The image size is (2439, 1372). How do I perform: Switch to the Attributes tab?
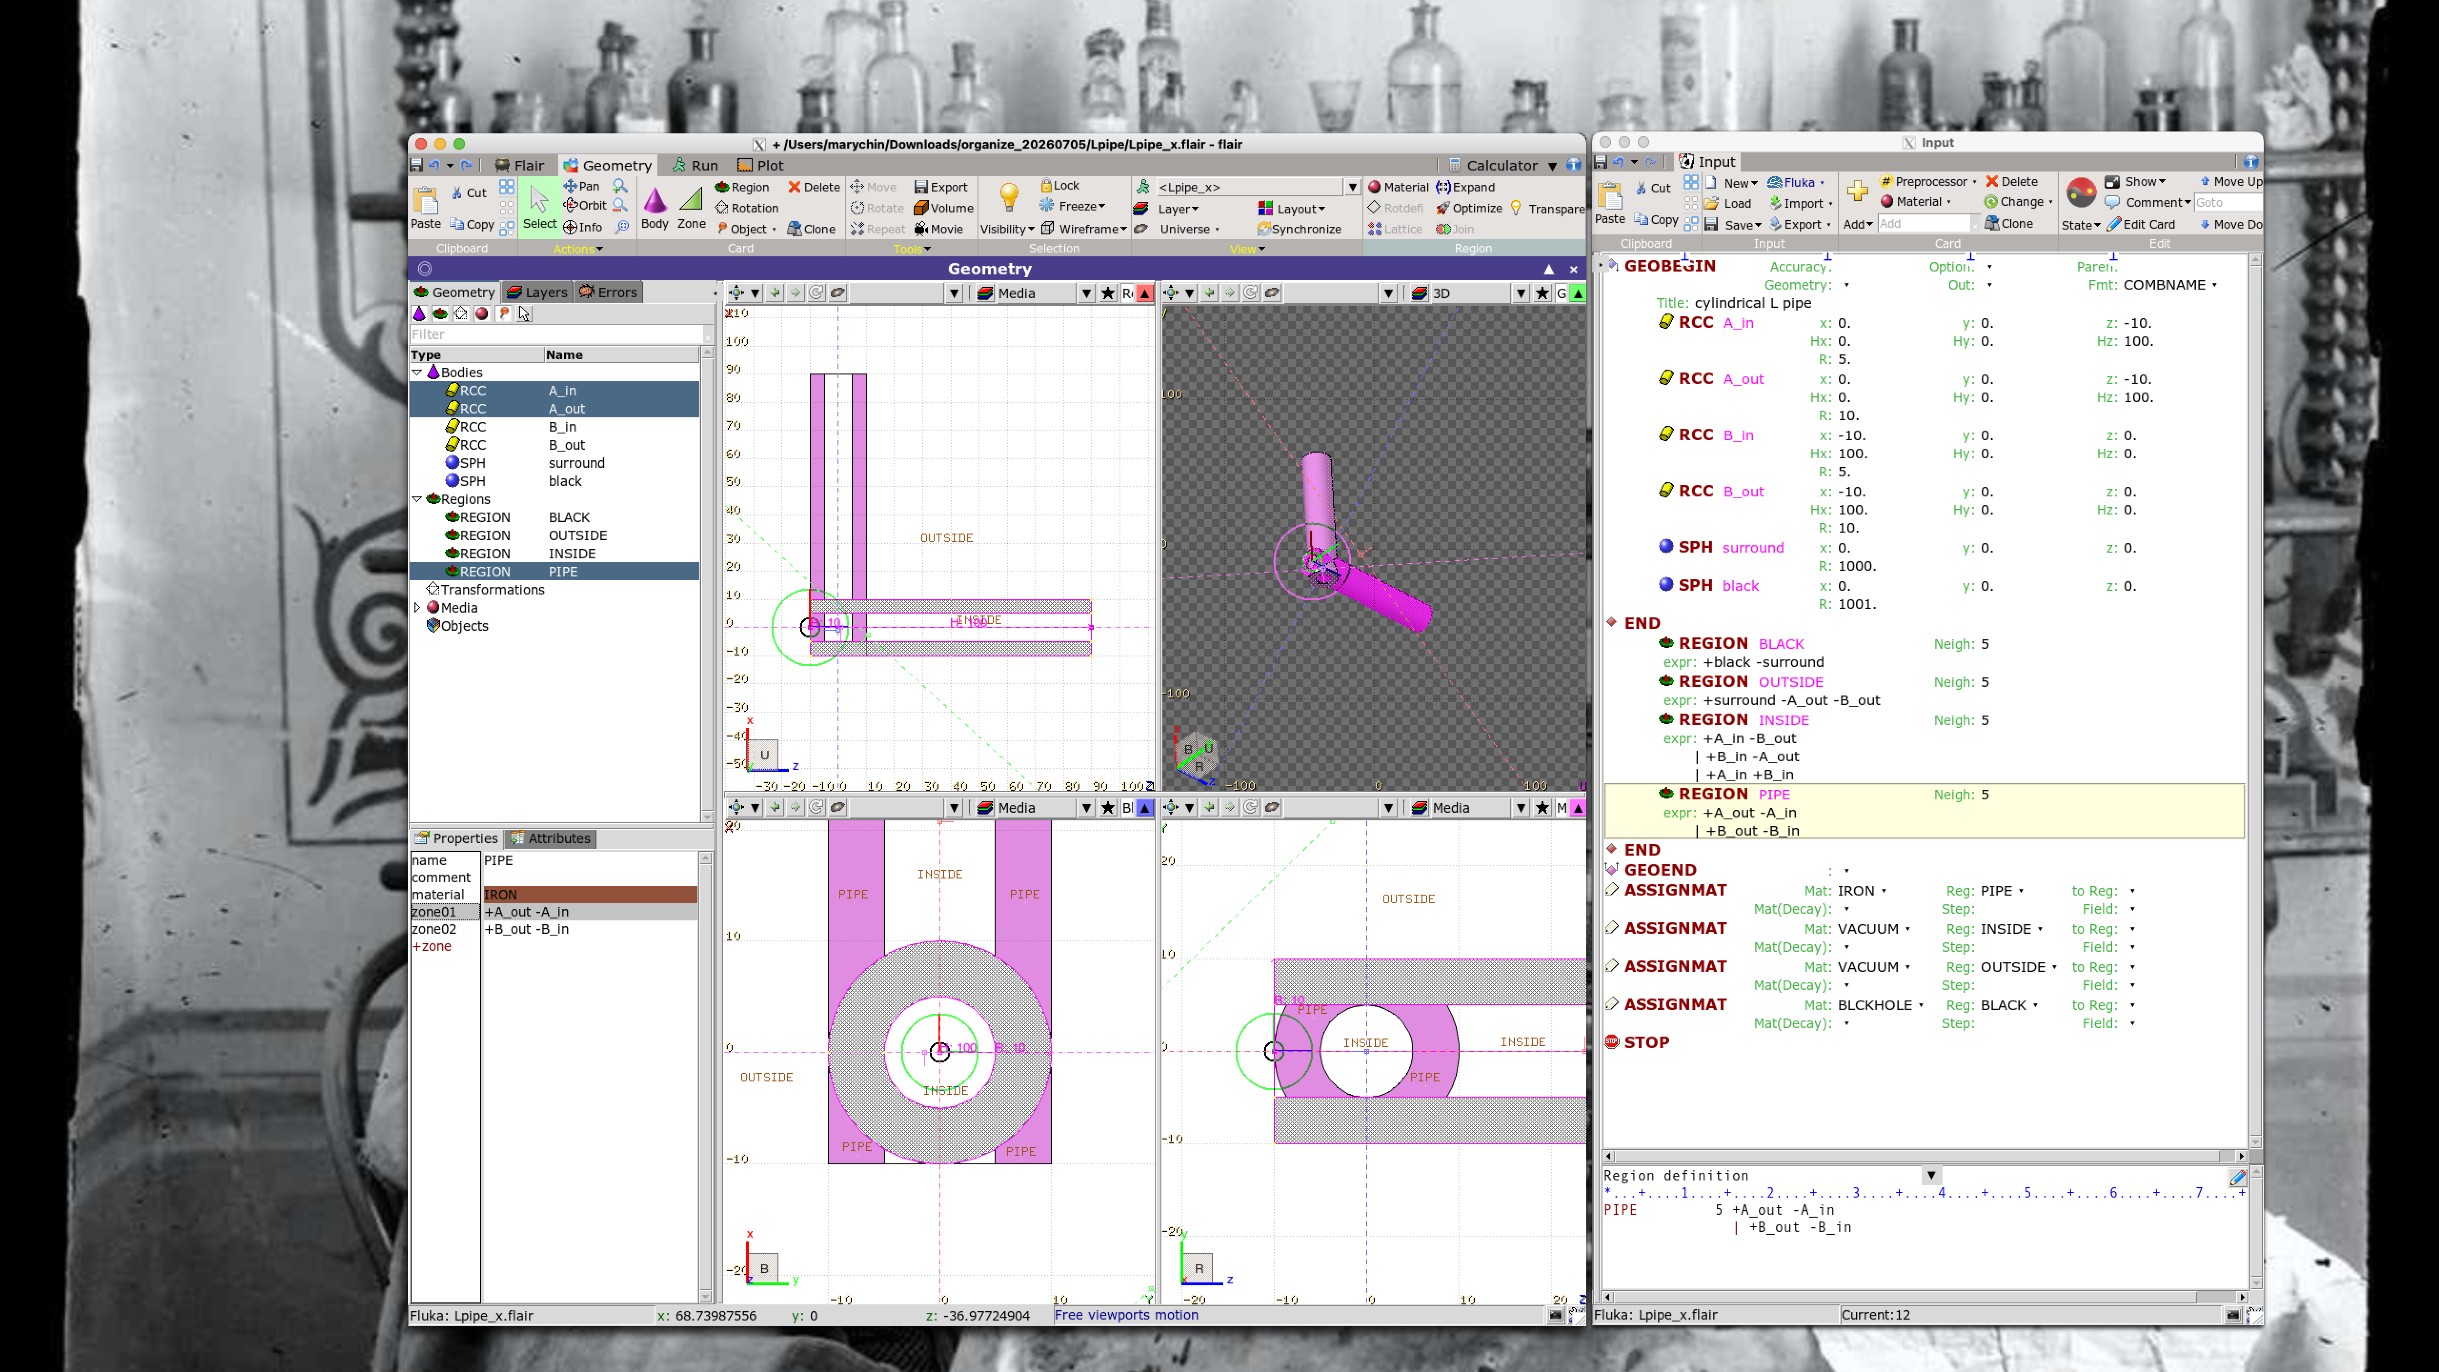coord(550,838)
